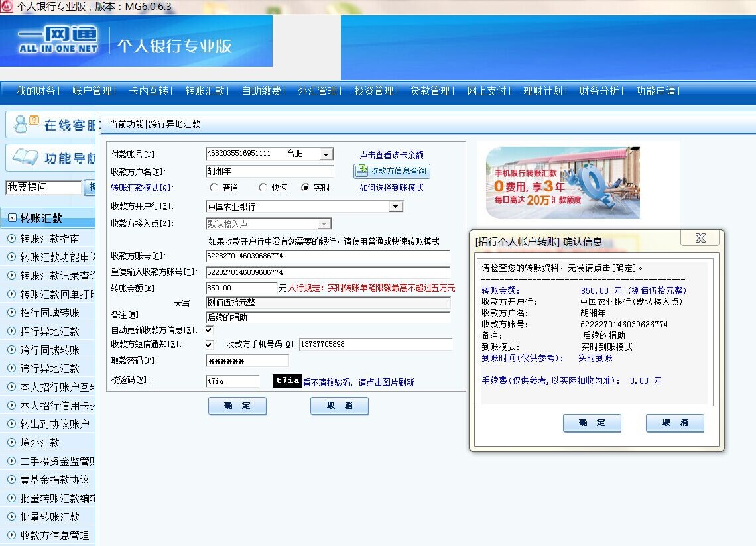Click the bullet icon beside 跨行异地汇款

(x=11, y=368)
